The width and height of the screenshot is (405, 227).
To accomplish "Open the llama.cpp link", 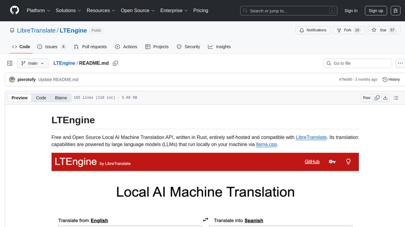I will coord(267,145).
